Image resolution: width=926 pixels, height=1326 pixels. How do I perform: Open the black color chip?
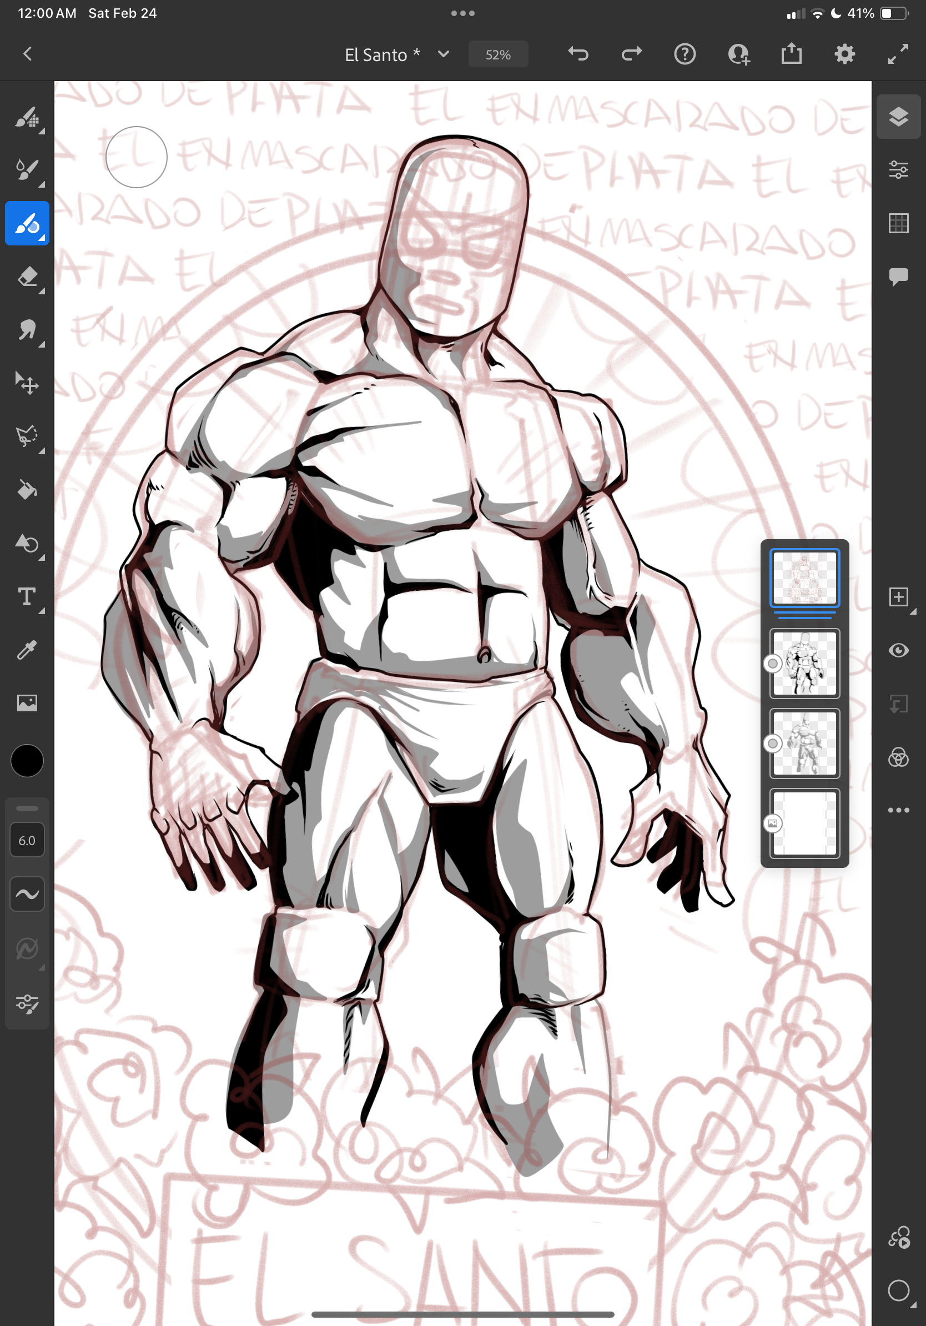27,761
